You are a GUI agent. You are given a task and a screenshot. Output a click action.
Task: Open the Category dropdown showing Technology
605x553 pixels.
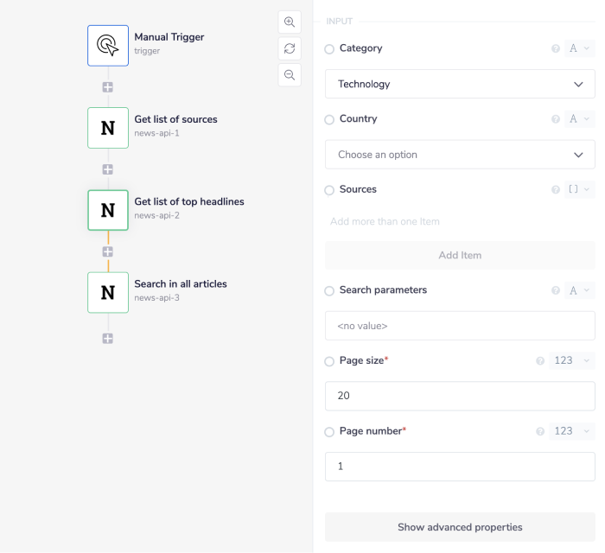point(460,84)
